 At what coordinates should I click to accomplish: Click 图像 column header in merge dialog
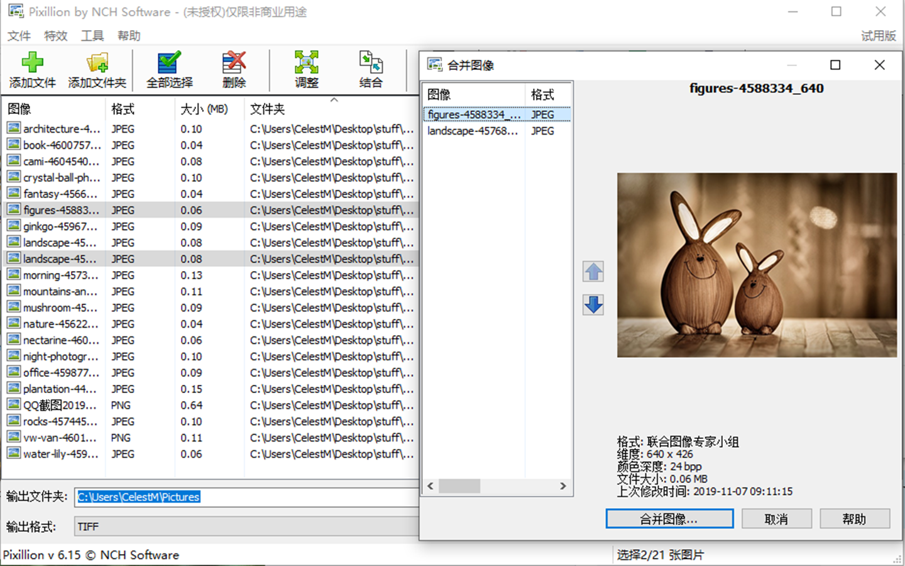pyautogui.click(x=474, y=94)
